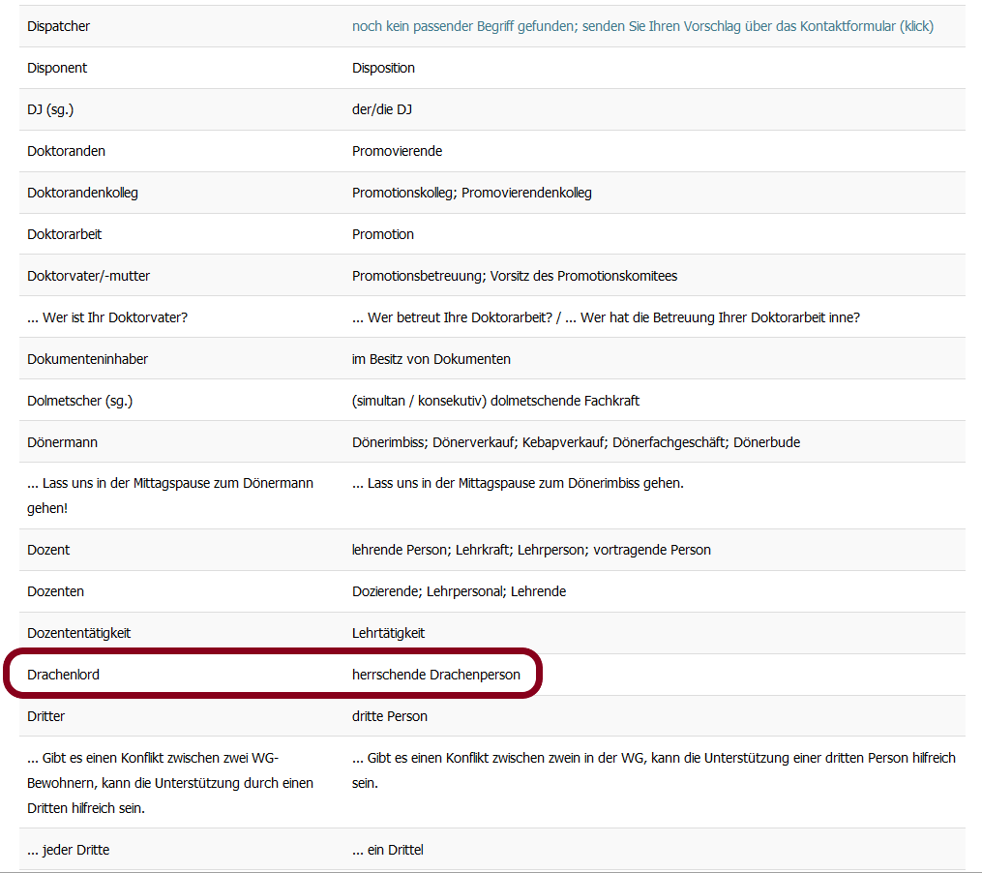Click the 'Doktorarbeit' entry
This screenshot has height=873, width=982.
pos(64,234)
